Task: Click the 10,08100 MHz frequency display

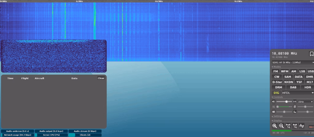Action: 284,53
